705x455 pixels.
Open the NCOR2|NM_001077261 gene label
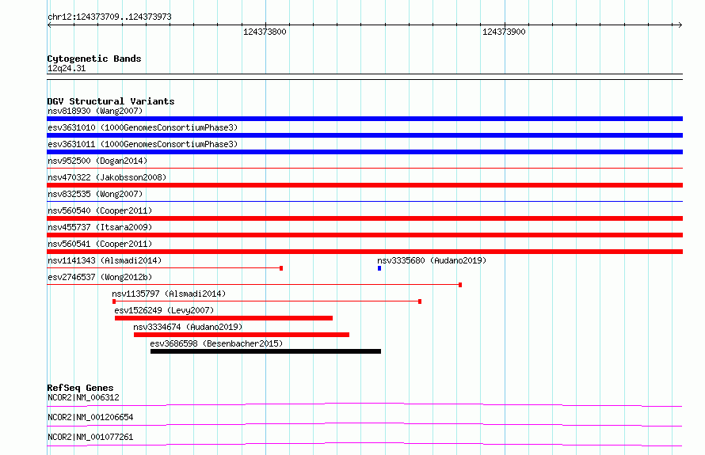90,437
